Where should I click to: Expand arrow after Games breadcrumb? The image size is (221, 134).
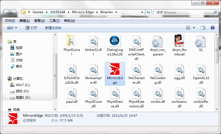click(x=47, y=12)
